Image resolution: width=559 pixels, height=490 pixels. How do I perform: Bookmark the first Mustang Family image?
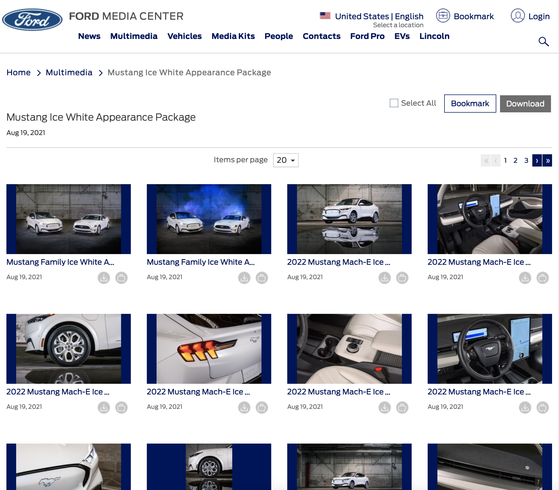[x=121, y=278]
